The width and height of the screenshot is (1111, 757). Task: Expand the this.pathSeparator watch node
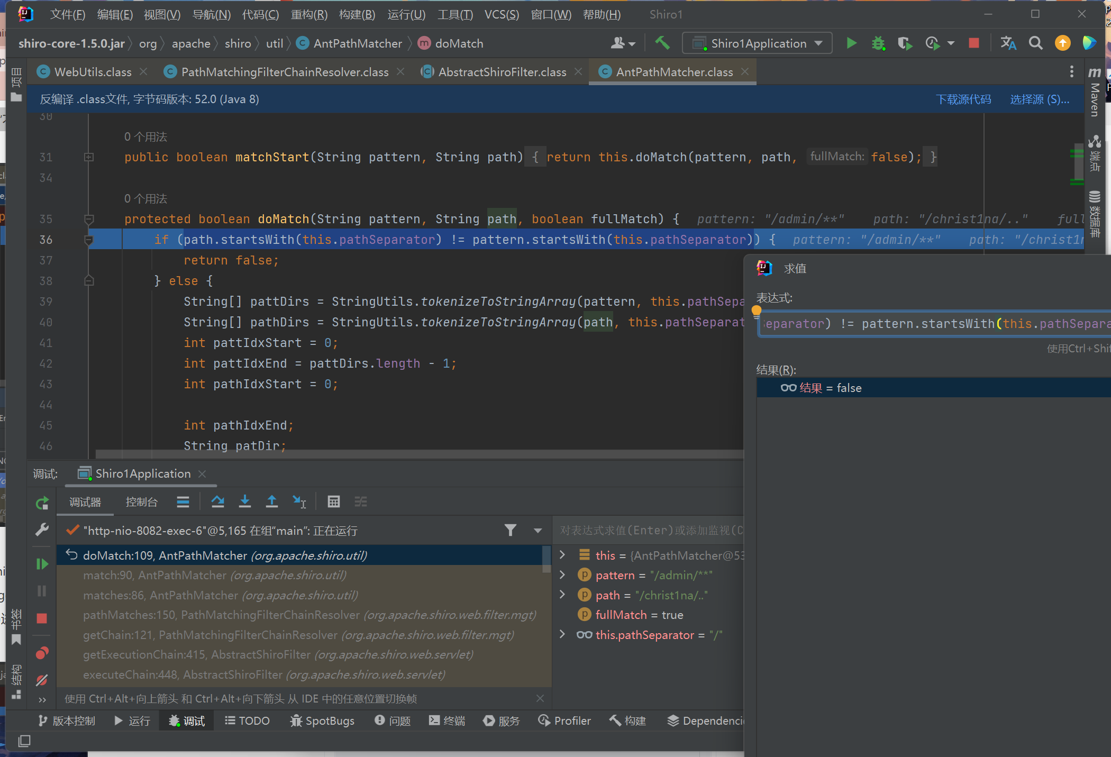(x=562, y=634)
